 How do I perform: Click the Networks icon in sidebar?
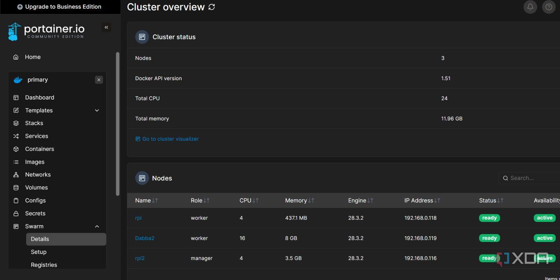pos(16,175)
